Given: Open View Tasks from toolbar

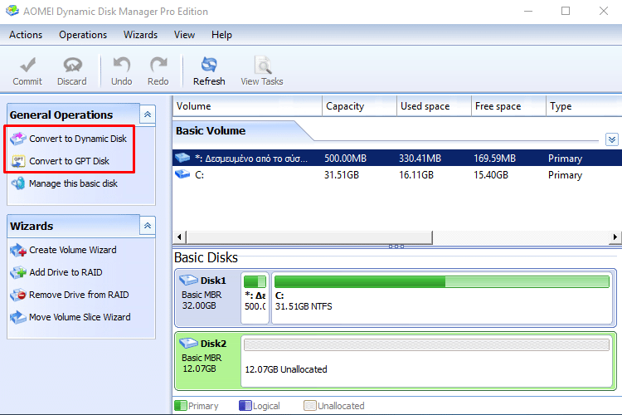Looking at the screenshot, I should coord(262,71).
